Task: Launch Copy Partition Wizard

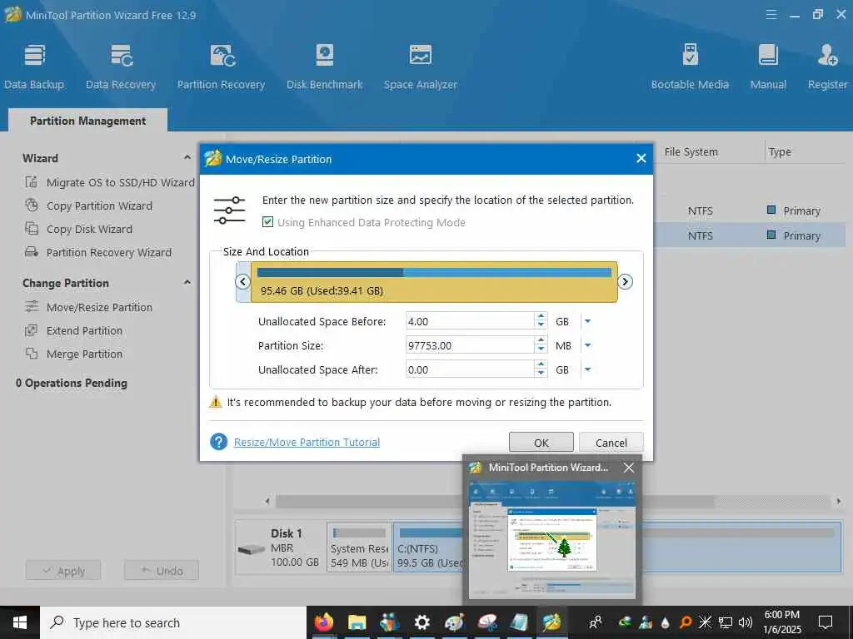Action: pos(88,206)
